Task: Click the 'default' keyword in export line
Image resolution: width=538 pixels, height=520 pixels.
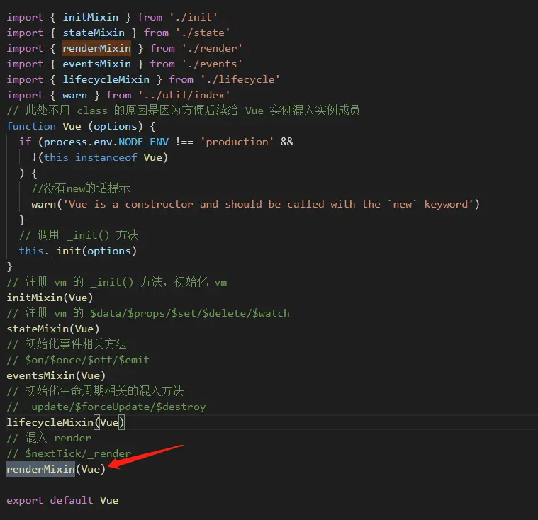Action: point(72,500)
